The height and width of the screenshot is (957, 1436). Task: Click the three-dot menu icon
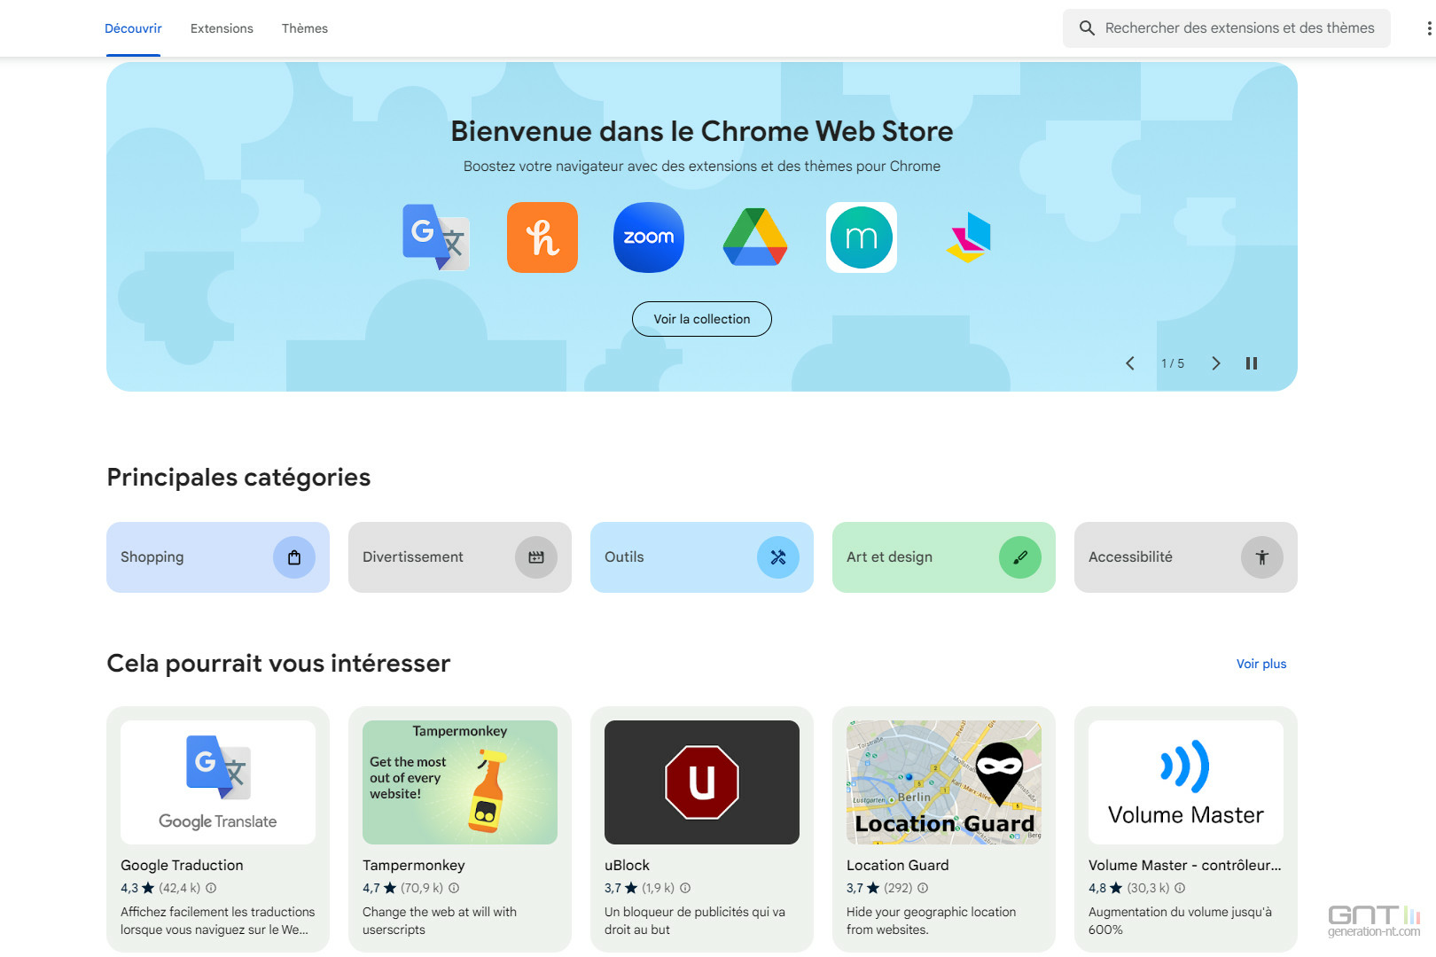[1428, 28]
